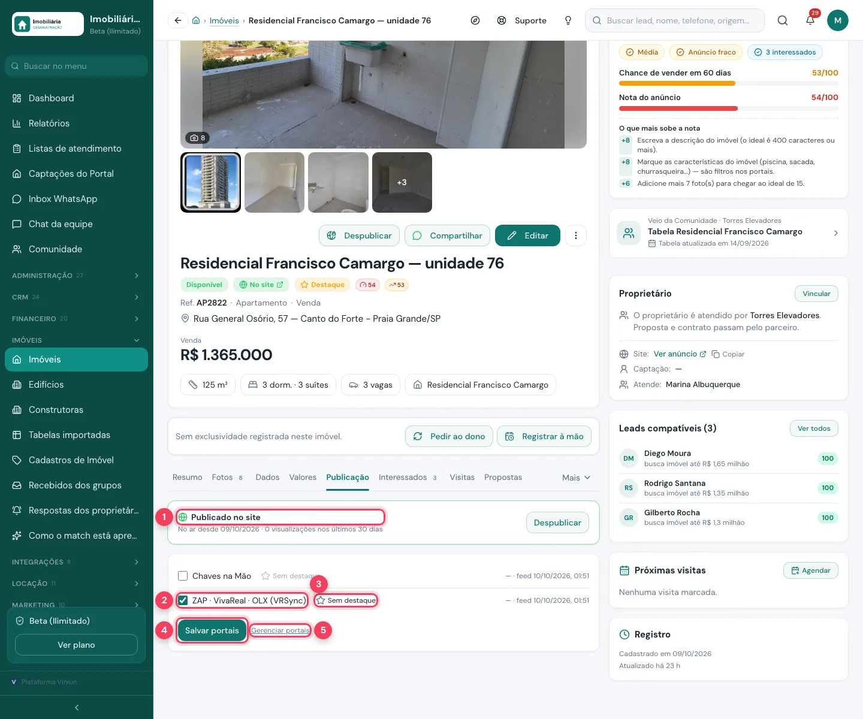Open Inbox WhatsApp

77,199
